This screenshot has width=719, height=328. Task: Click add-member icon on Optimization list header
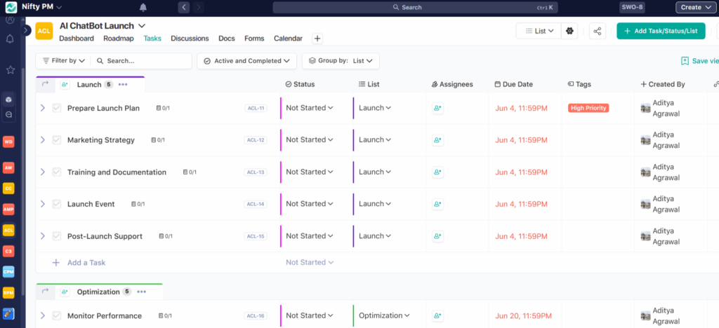click(x=65, y=292)
